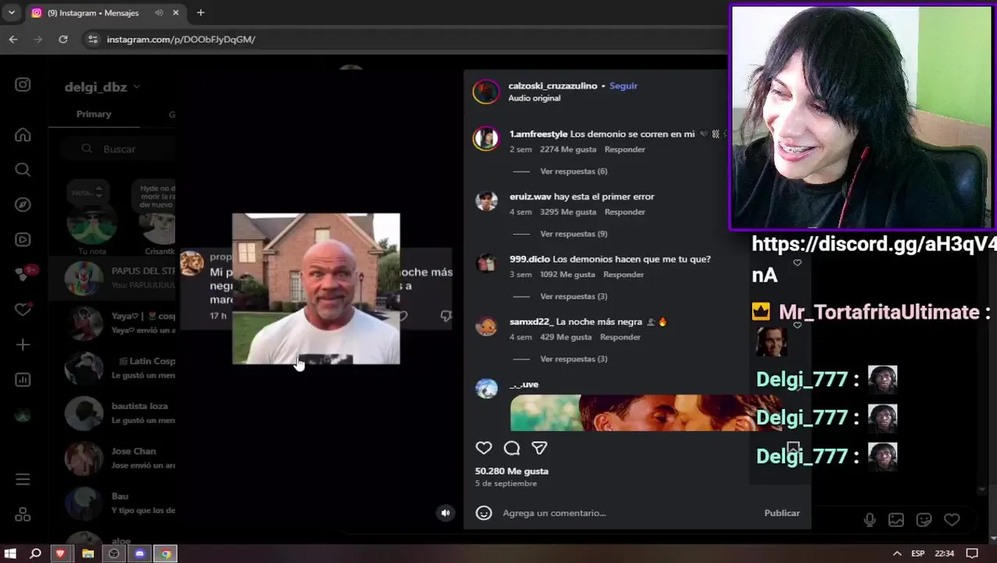997x563 pixels.
Task: Open Messages icon with notification badge
Action: (x=23, y=274)
